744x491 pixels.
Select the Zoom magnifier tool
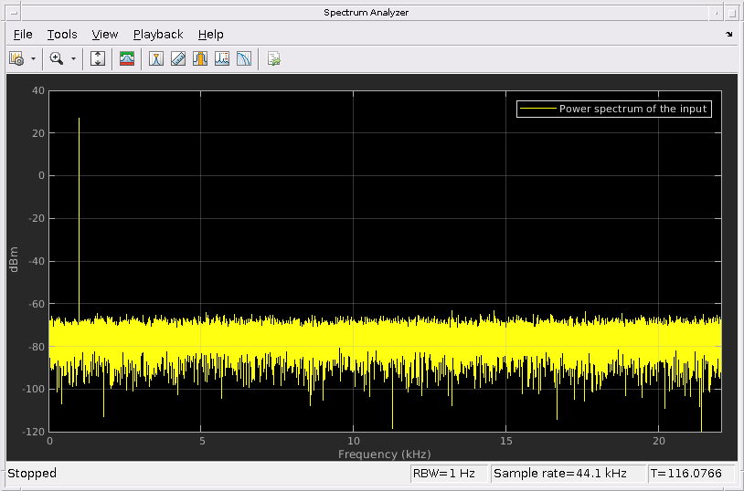(57, 58)
